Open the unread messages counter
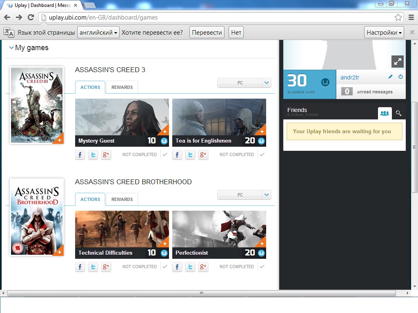418x313 pixels. pos(347,92)
